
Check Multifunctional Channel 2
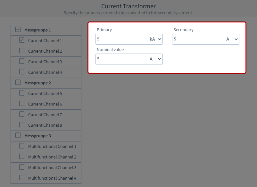21,157
